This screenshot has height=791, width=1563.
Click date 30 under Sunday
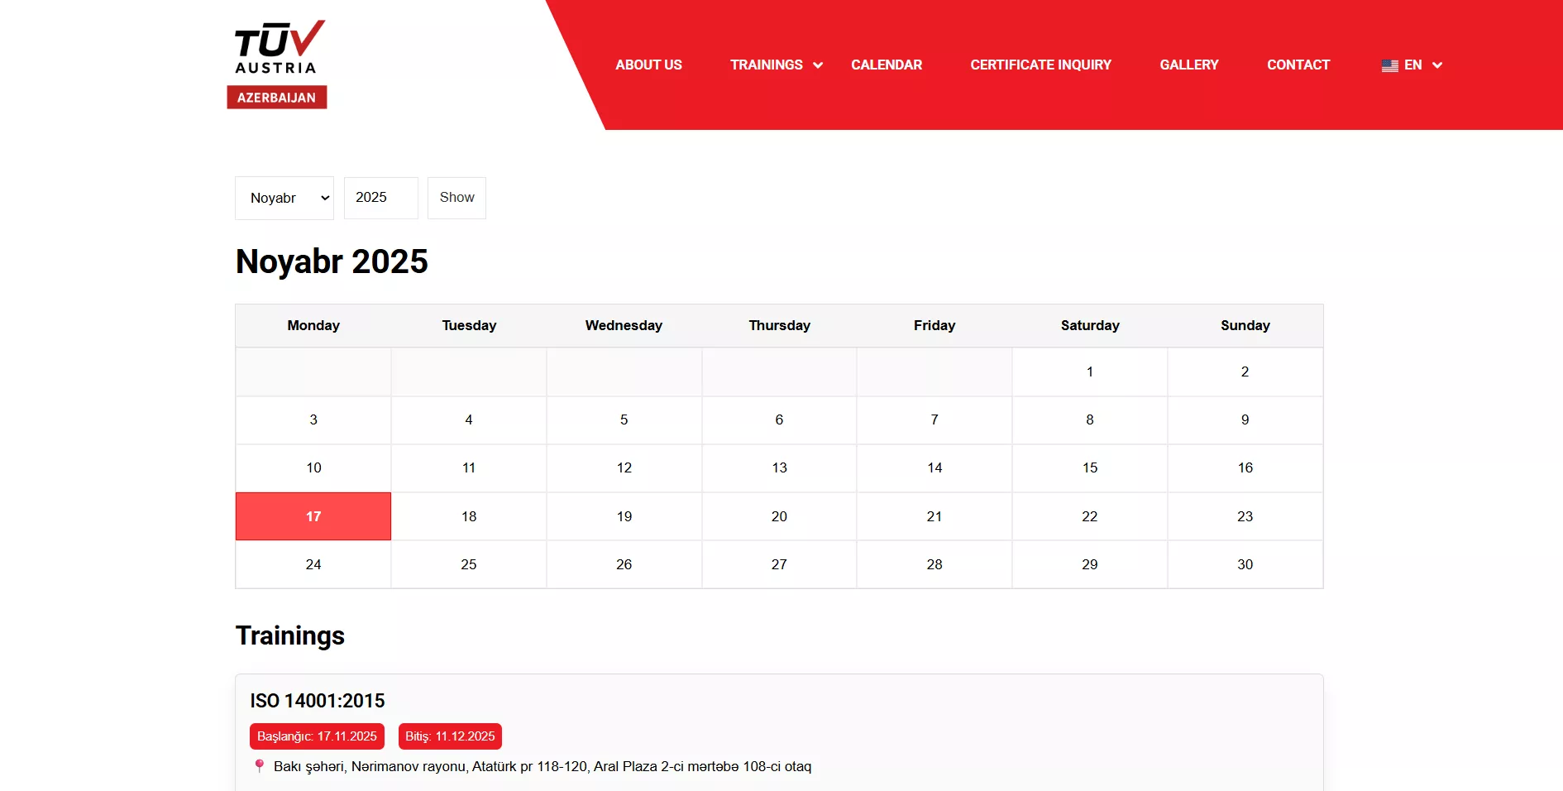click(1245, 564)
